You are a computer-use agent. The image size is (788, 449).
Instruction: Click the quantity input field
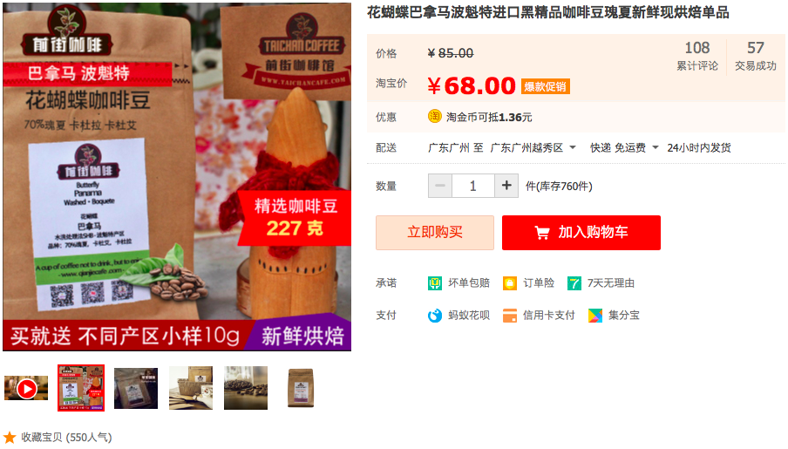click(473, 186)
